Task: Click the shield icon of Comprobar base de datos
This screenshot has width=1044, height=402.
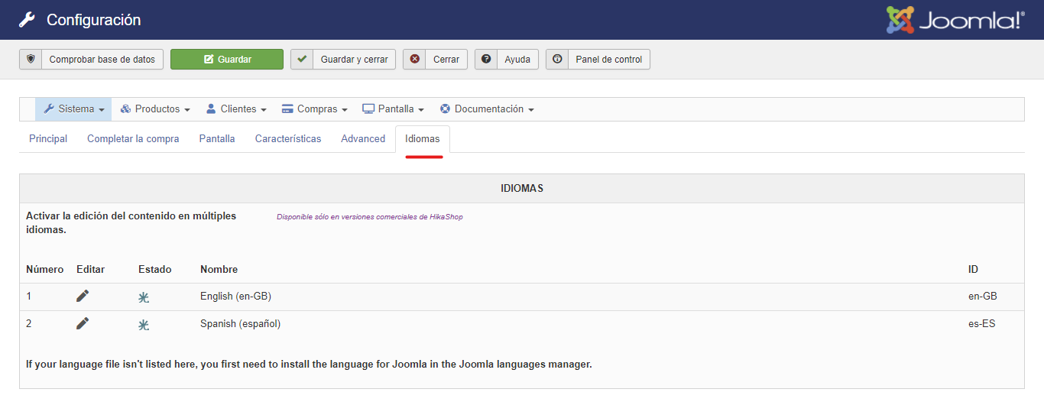Action: point(31,60)
